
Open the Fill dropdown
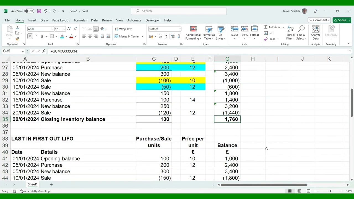(274, 33)
